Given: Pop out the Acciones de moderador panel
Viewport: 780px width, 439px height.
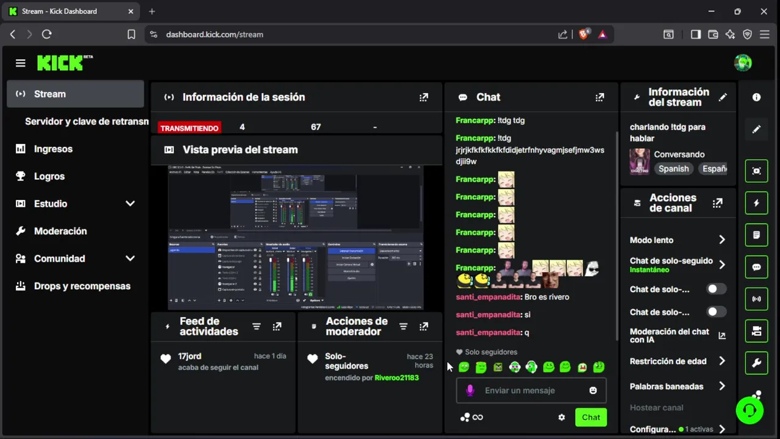Looking at the screenshot, I should (424, 326).
